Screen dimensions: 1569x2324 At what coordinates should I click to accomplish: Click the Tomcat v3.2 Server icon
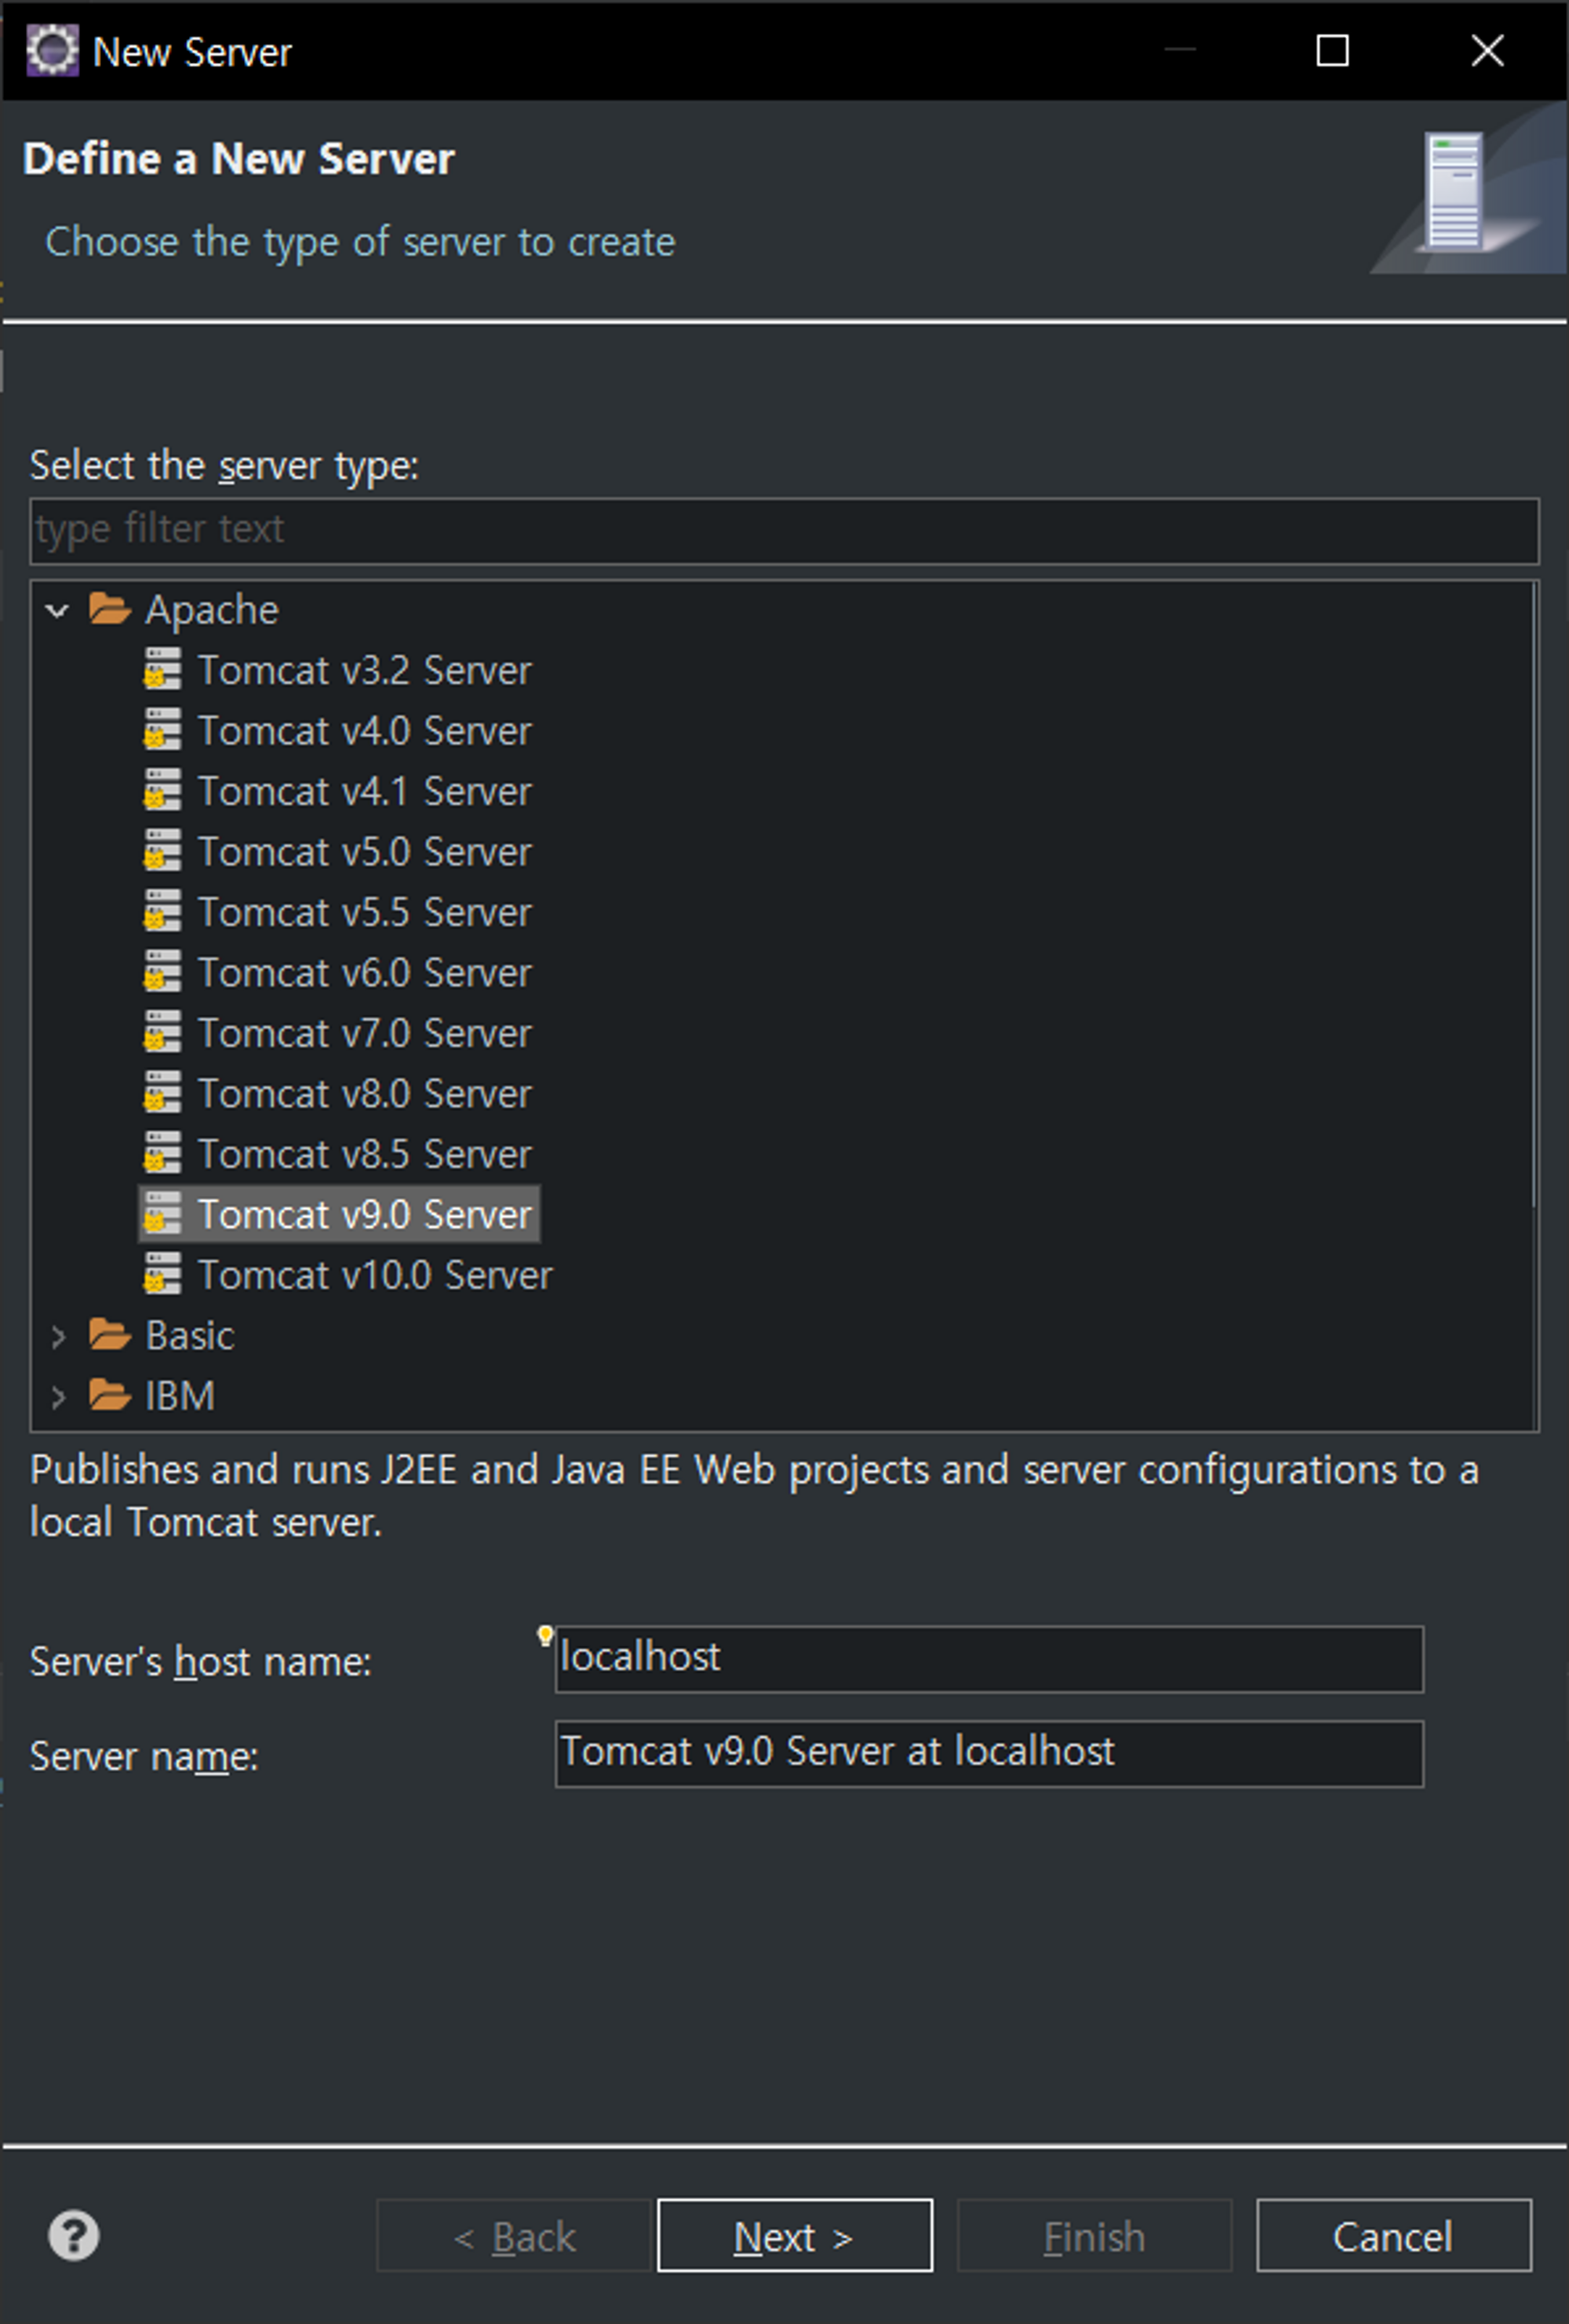click(162, 669)
